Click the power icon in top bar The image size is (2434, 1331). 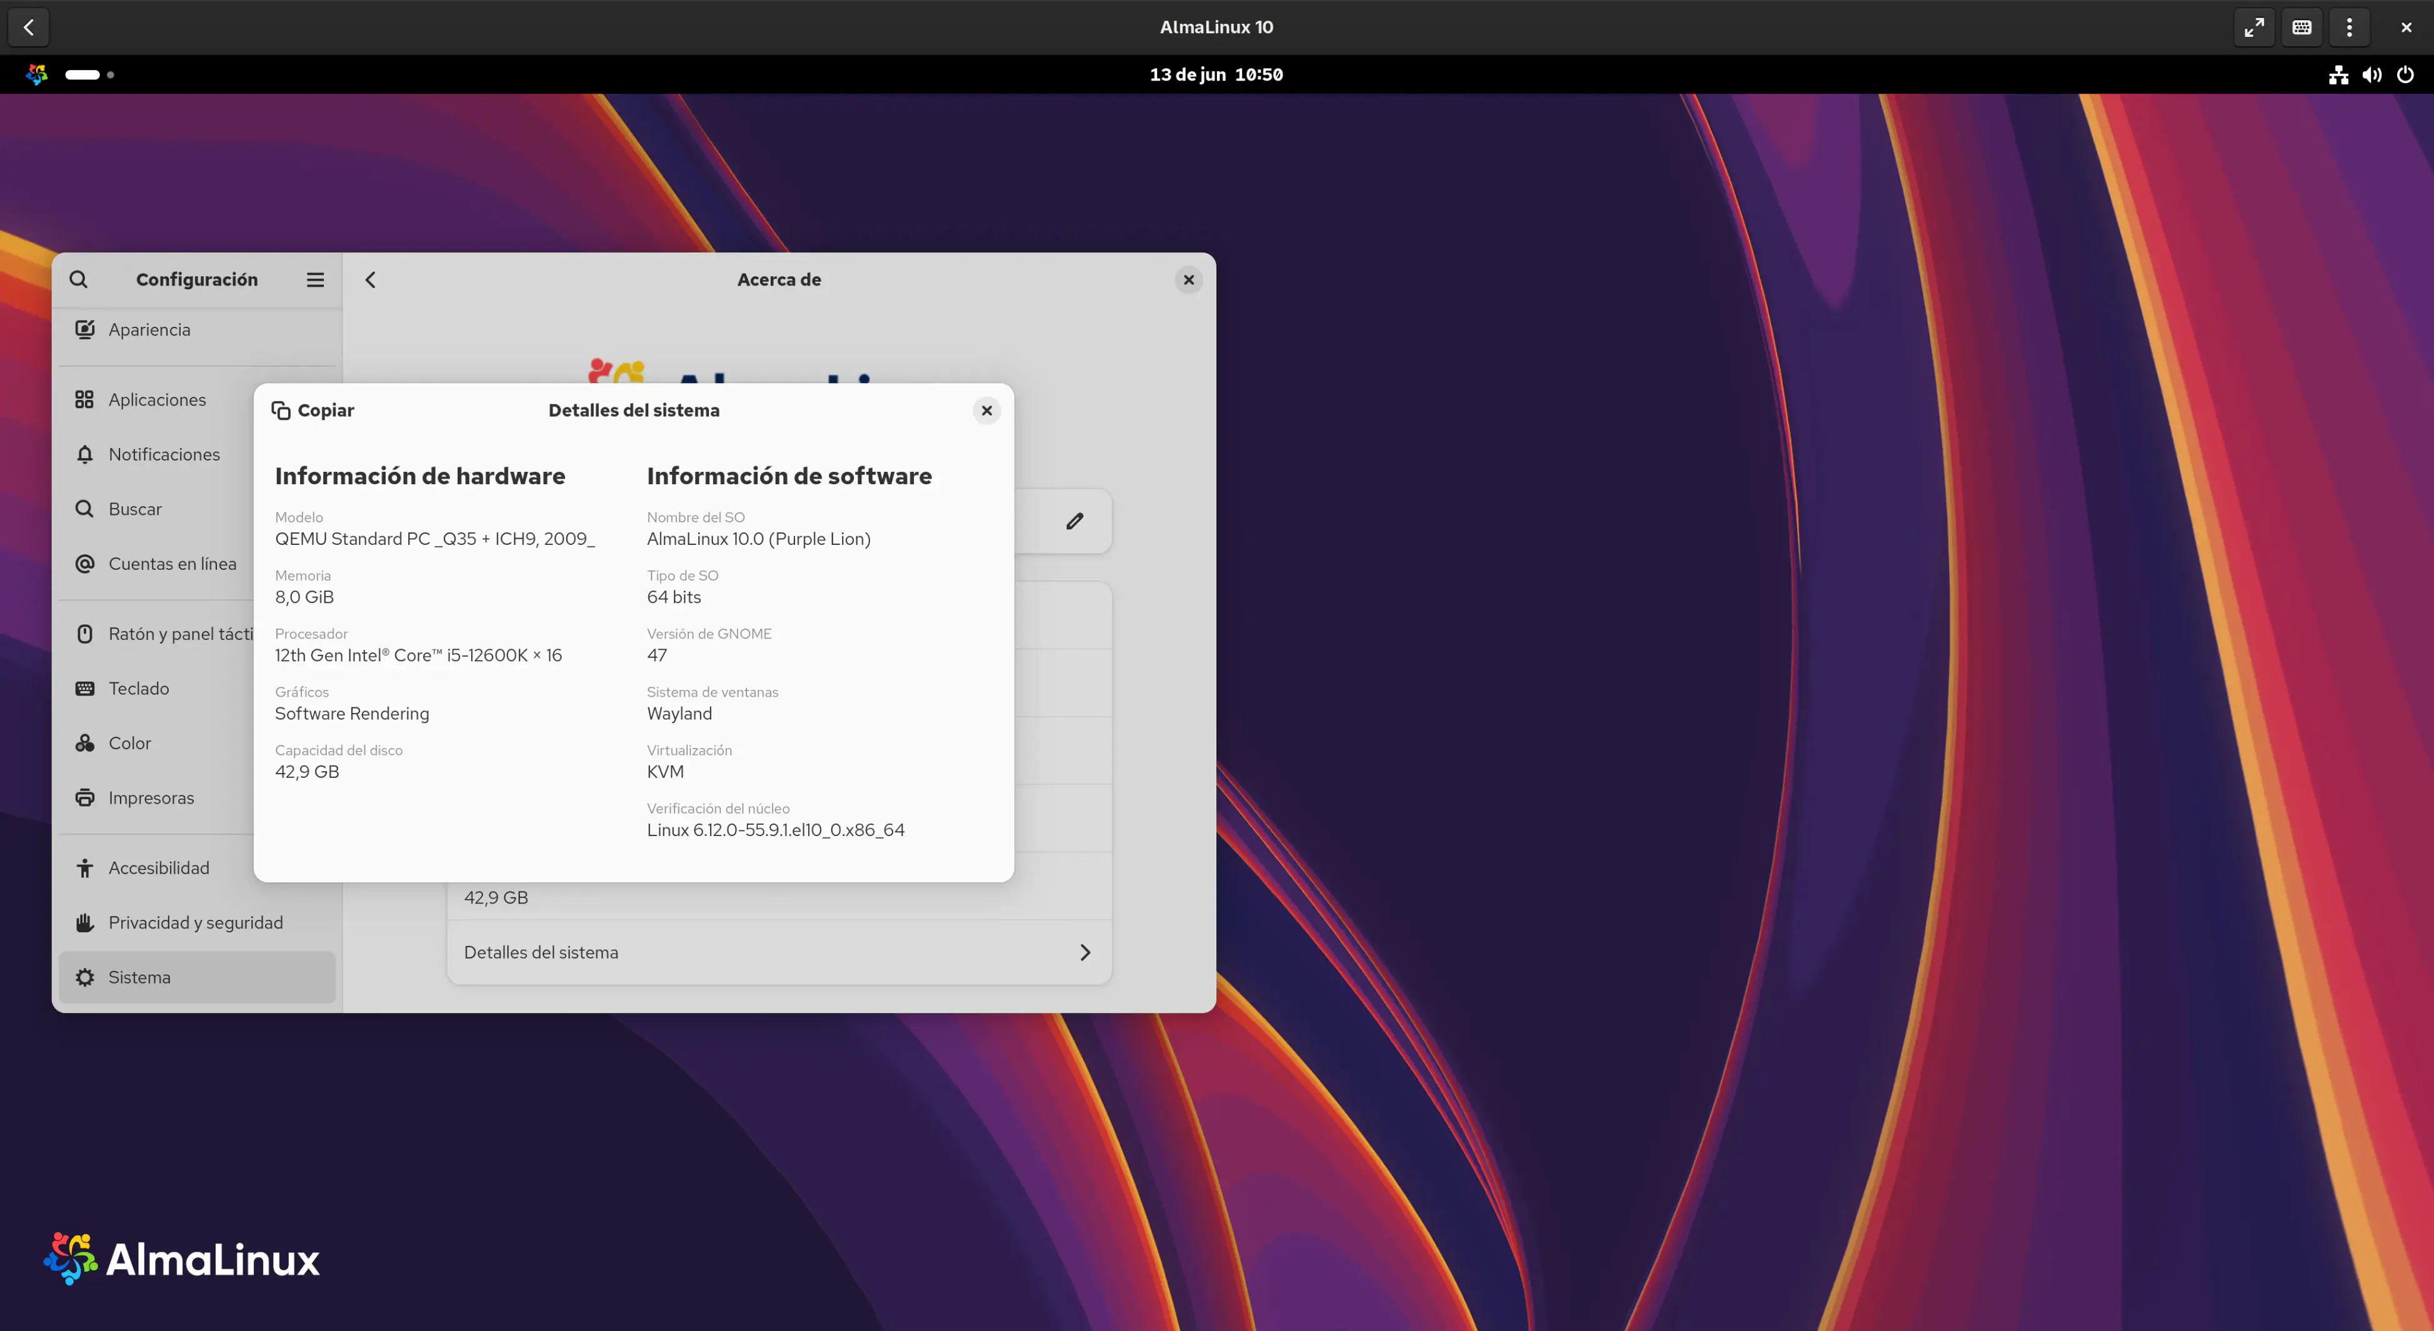2406,74
